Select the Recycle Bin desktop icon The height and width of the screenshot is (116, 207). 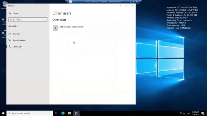[4, 5]
